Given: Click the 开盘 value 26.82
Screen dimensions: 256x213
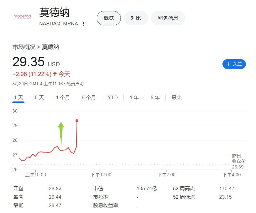Looking at the screenshot, I should (x=55, y=189).
